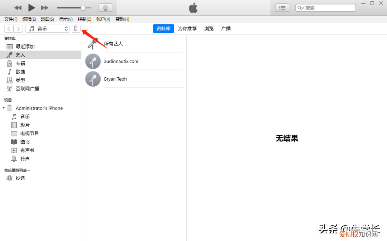Collapse the 音乐播放列表 section

pyautogui.click(x=29, y=170)
